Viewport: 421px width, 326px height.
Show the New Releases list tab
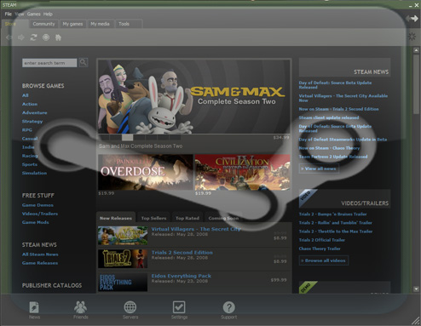click(116, 218)
